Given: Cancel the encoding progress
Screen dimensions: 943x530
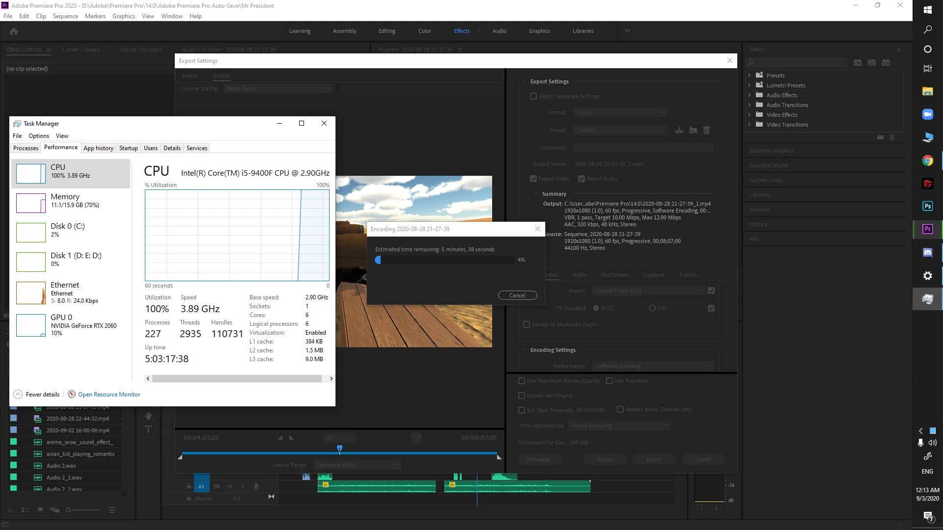Looking at the screenshot, I should tap(517, 295).
